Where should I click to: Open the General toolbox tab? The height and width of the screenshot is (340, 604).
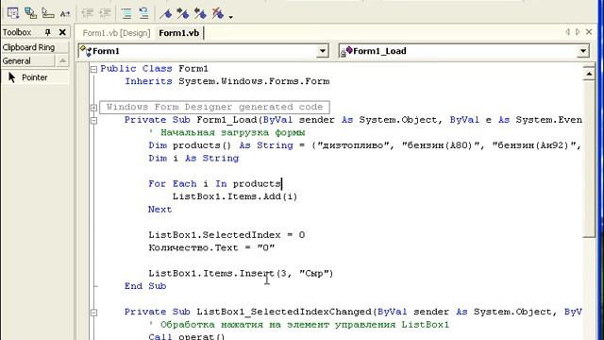27,60
